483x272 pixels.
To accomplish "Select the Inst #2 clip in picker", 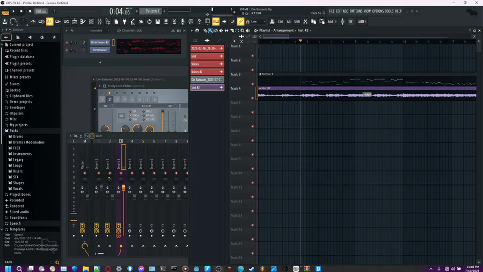I will 207,88.
